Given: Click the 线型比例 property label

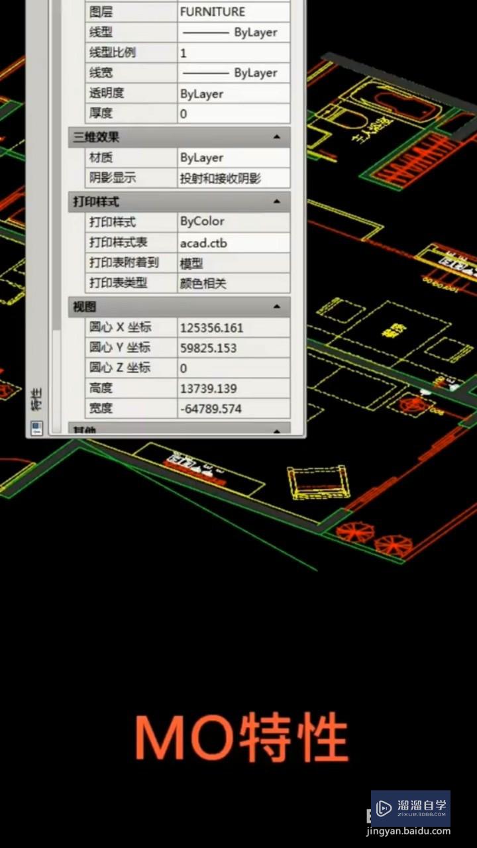Looking at the screenshot, I should (113, 52).
